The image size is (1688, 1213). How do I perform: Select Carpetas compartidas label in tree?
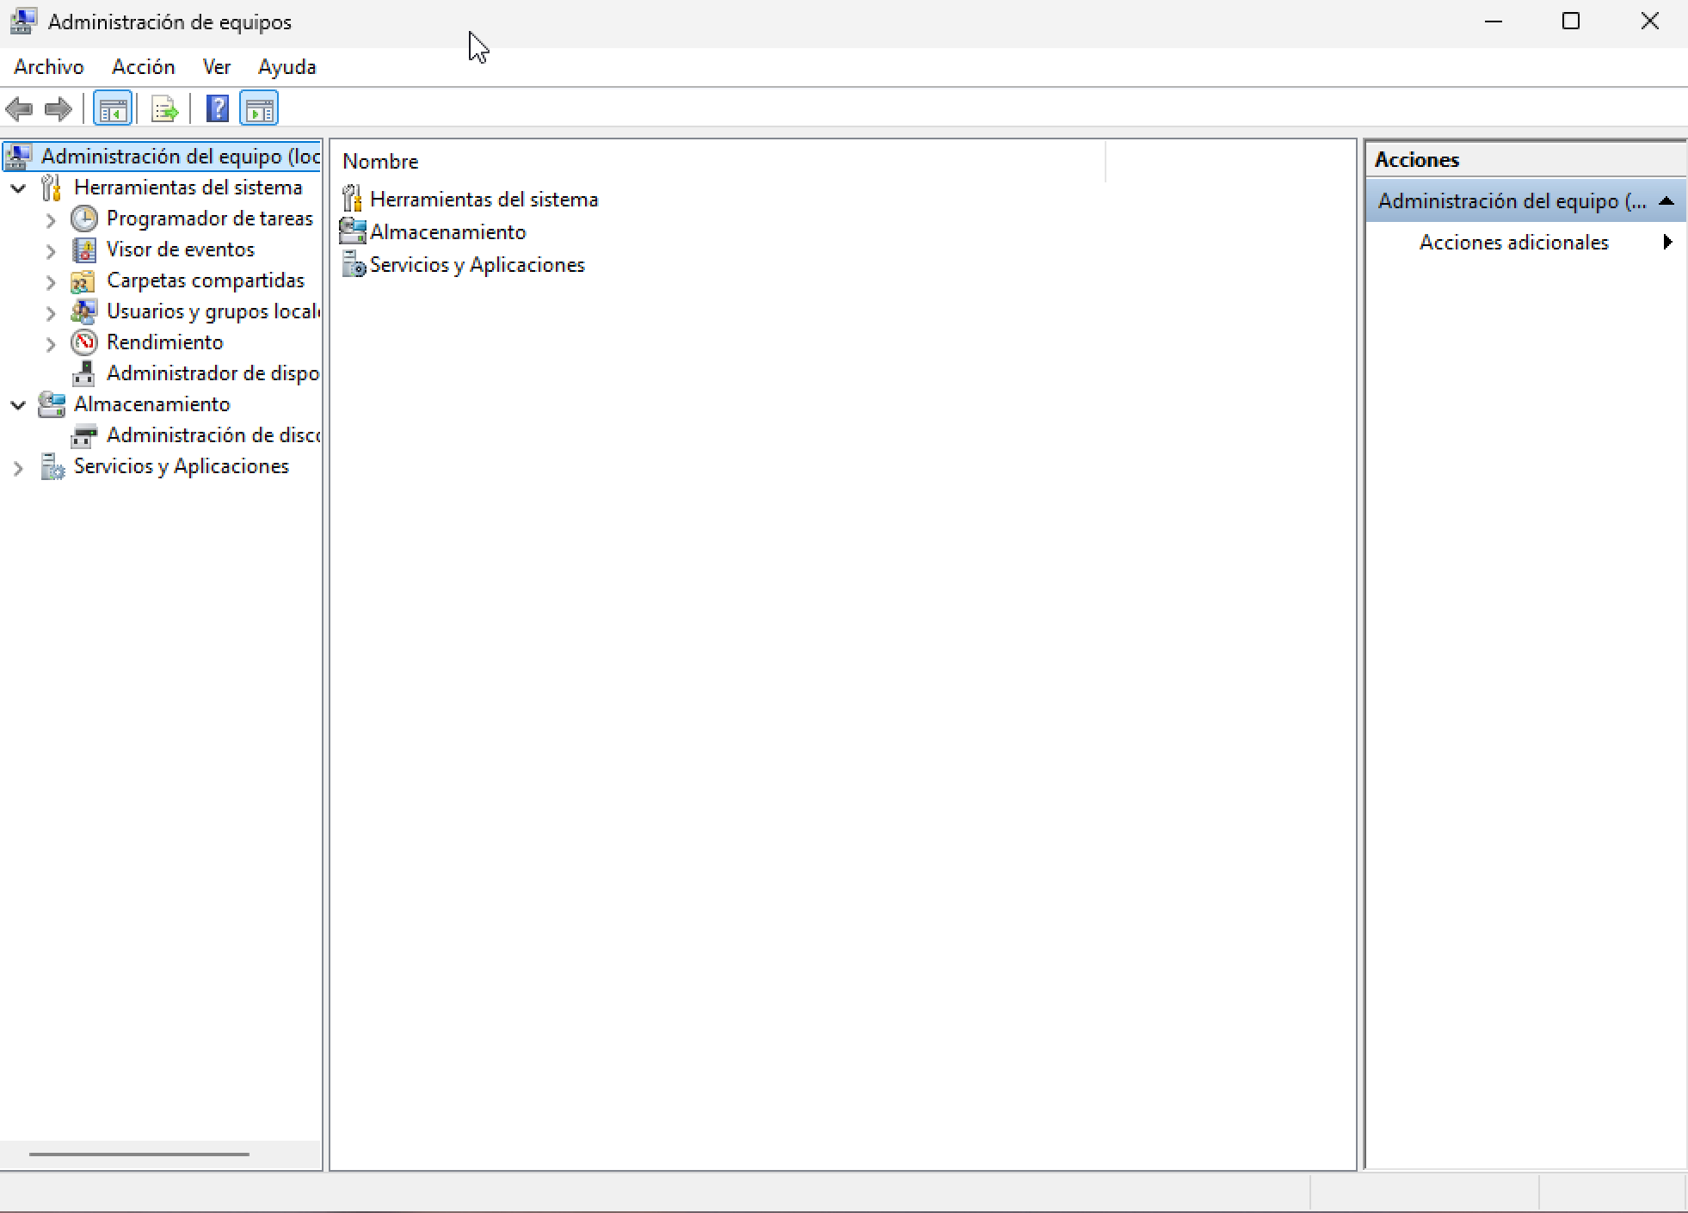[206, 280]
